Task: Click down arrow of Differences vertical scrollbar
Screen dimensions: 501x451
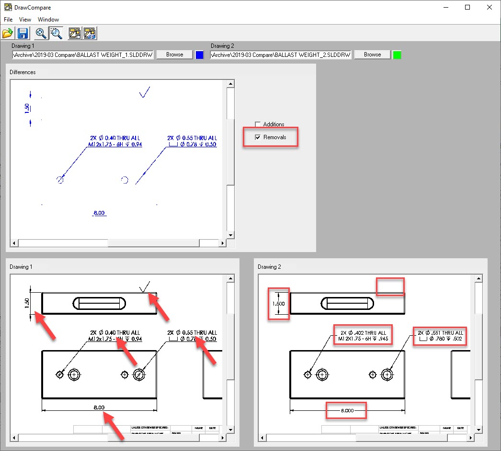Action: [230, 235]
